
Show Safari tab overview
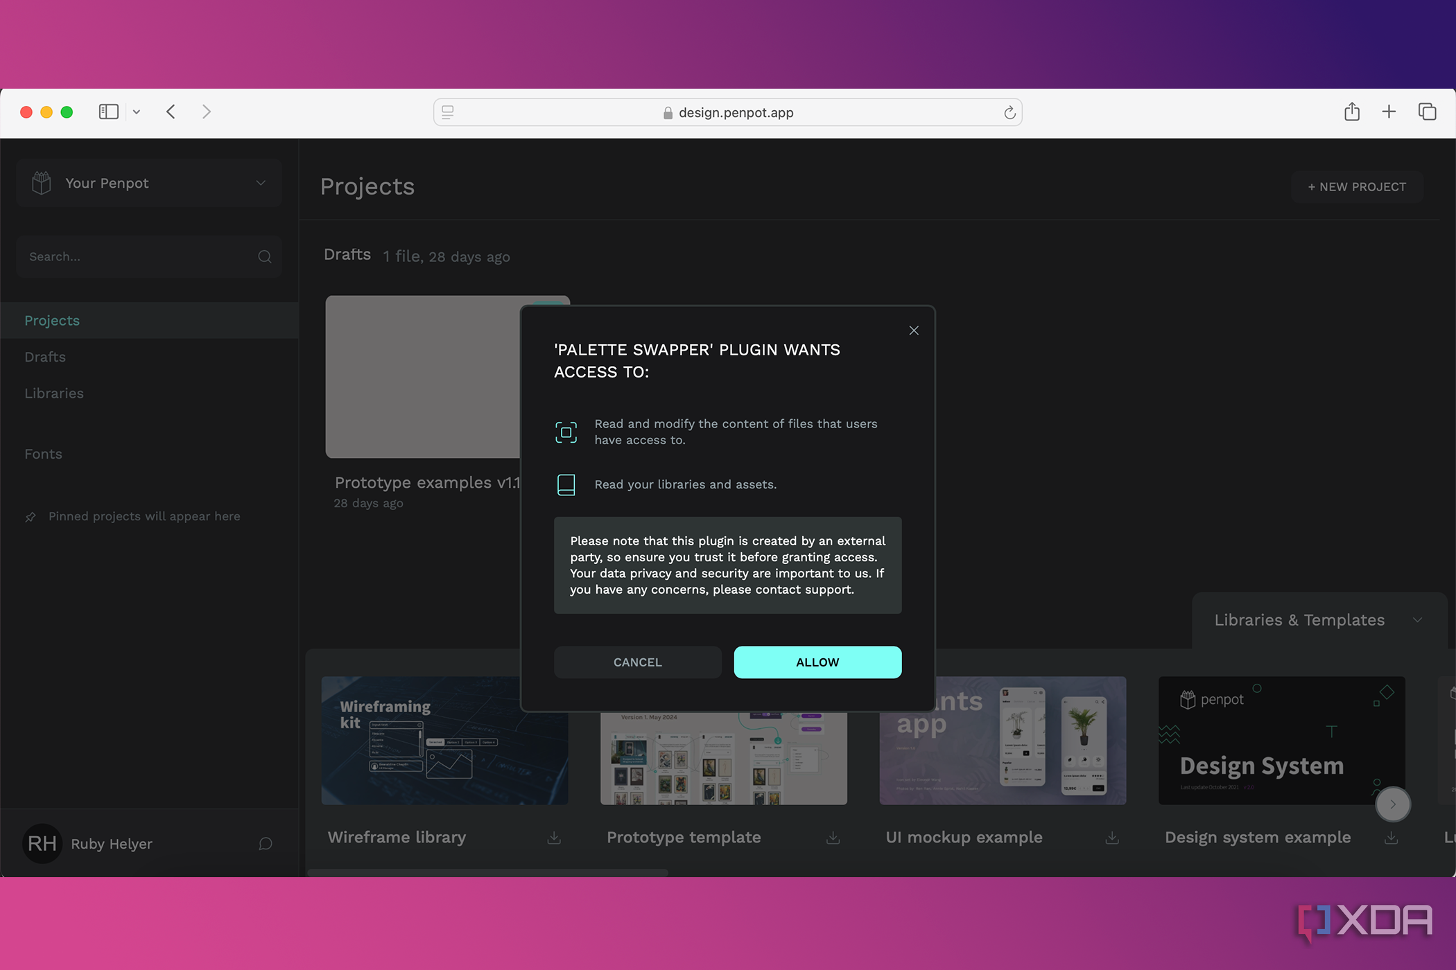tap(1427, 112)
